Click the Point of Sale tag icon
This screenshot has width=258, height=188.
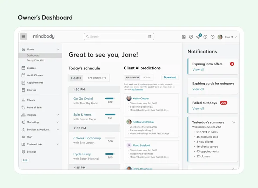(x=24, y=107)
